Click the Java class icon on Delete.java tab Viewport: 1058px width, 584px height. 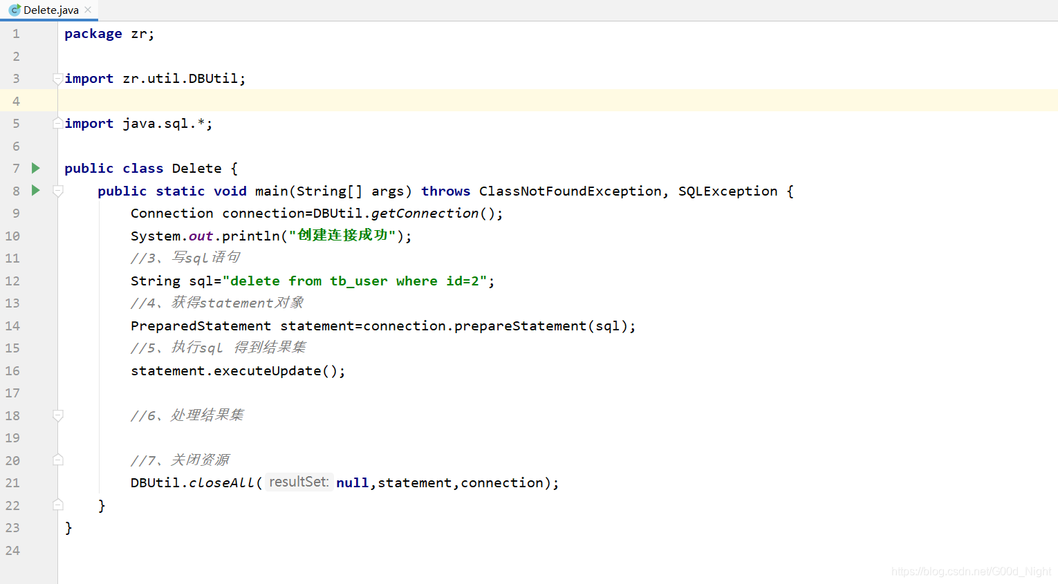tap(15, 10)
